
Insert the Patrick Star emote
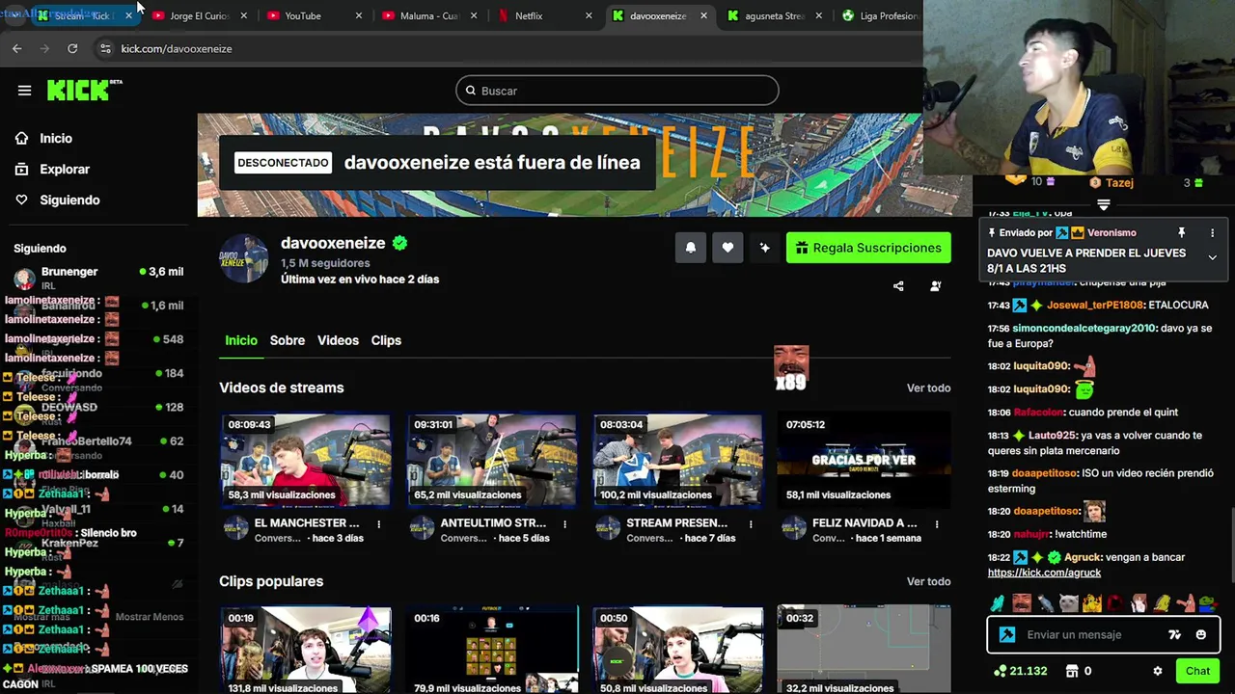click(x=1187, y=603)
